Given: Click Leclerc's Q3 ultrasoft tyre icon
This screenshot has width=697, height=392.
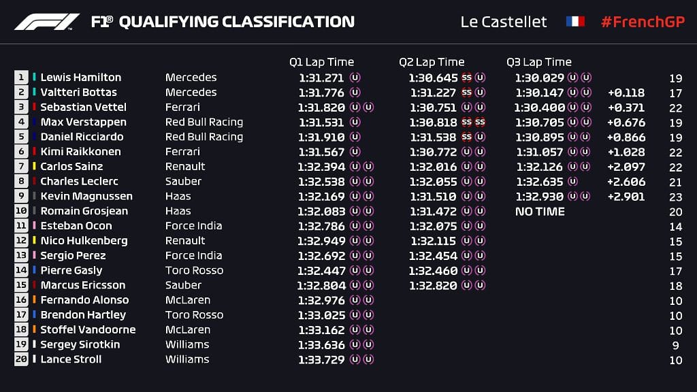Looking at the screenshot, I should [x=573, y=181].
